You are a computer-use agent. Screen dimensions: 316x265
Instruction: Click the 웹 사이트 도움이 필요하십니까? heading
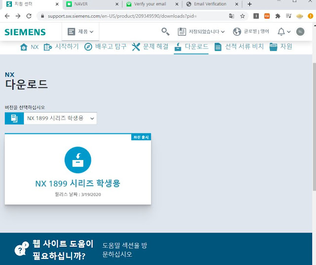click(x=63, y=250)
